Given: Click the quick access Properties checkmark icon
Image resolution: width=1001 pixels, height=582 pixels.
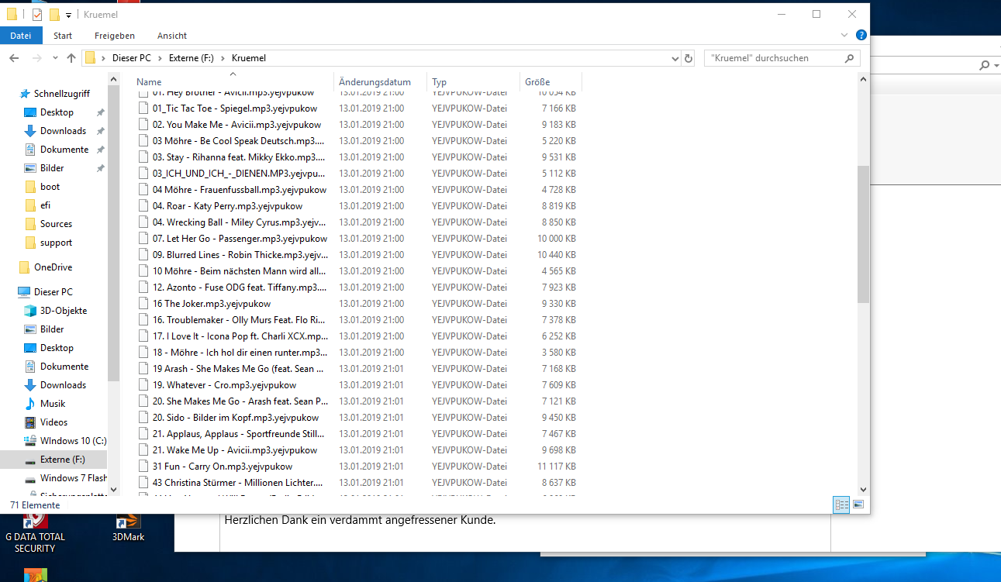Looking at the screenshot, I should pos(36,14).
